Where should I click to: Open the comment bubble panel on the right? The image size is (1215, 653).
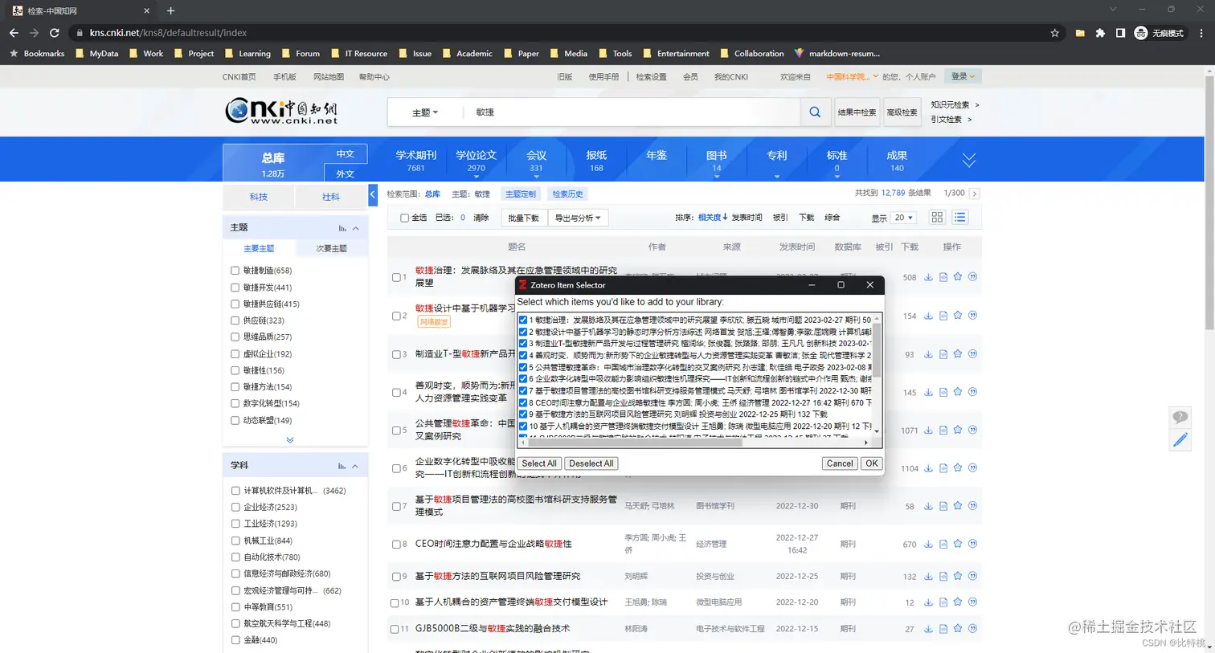(x=1180, y=416)
